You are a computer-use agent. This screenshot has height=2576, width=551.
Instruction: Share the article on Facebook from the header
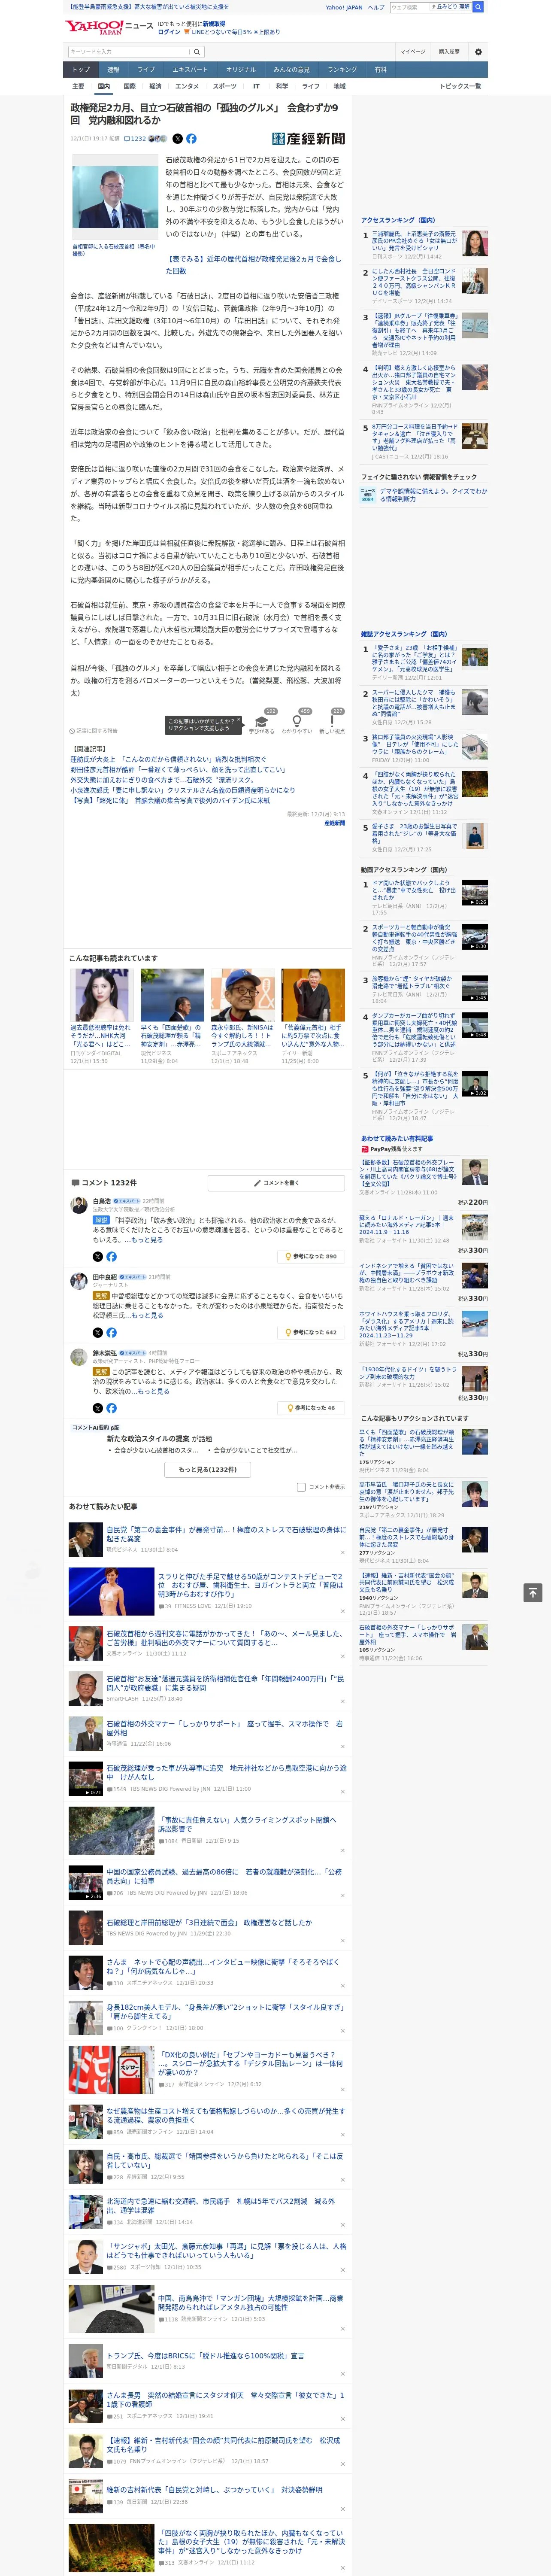[x=191, y=139]
